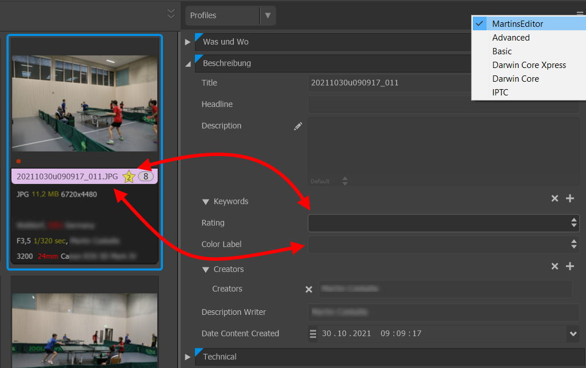Add a keyword with plus icon
586x368 pixels.
[x=570, y=198]
